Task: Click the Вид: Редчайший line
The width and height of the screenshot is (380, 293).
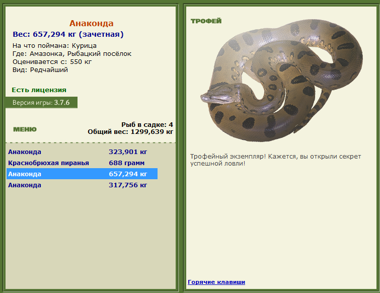Action: point(40,70)
